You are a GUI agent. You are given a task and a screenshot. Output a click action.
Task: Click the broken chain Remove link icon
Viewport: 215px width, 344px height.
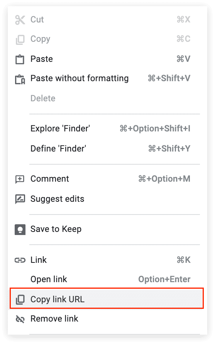click(20, 319)
